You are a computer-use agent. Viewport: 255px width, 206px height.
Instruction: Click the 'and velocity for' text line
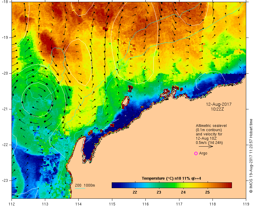(209, 134)
